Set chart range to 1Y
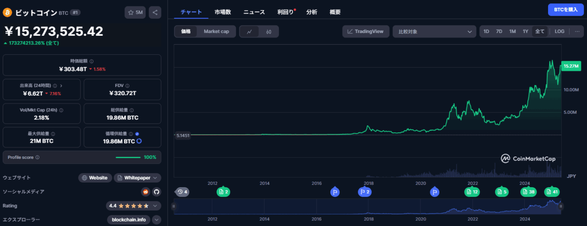587x226 pixels. pyautogui.click(x=526, y=32)
